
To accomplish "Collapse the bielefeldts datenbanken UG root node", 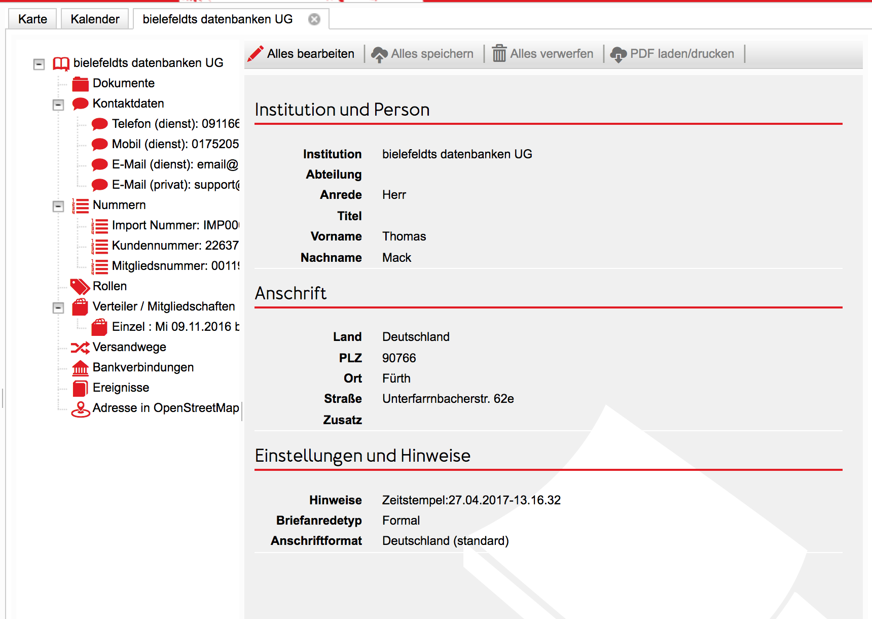I will point(39,64).
